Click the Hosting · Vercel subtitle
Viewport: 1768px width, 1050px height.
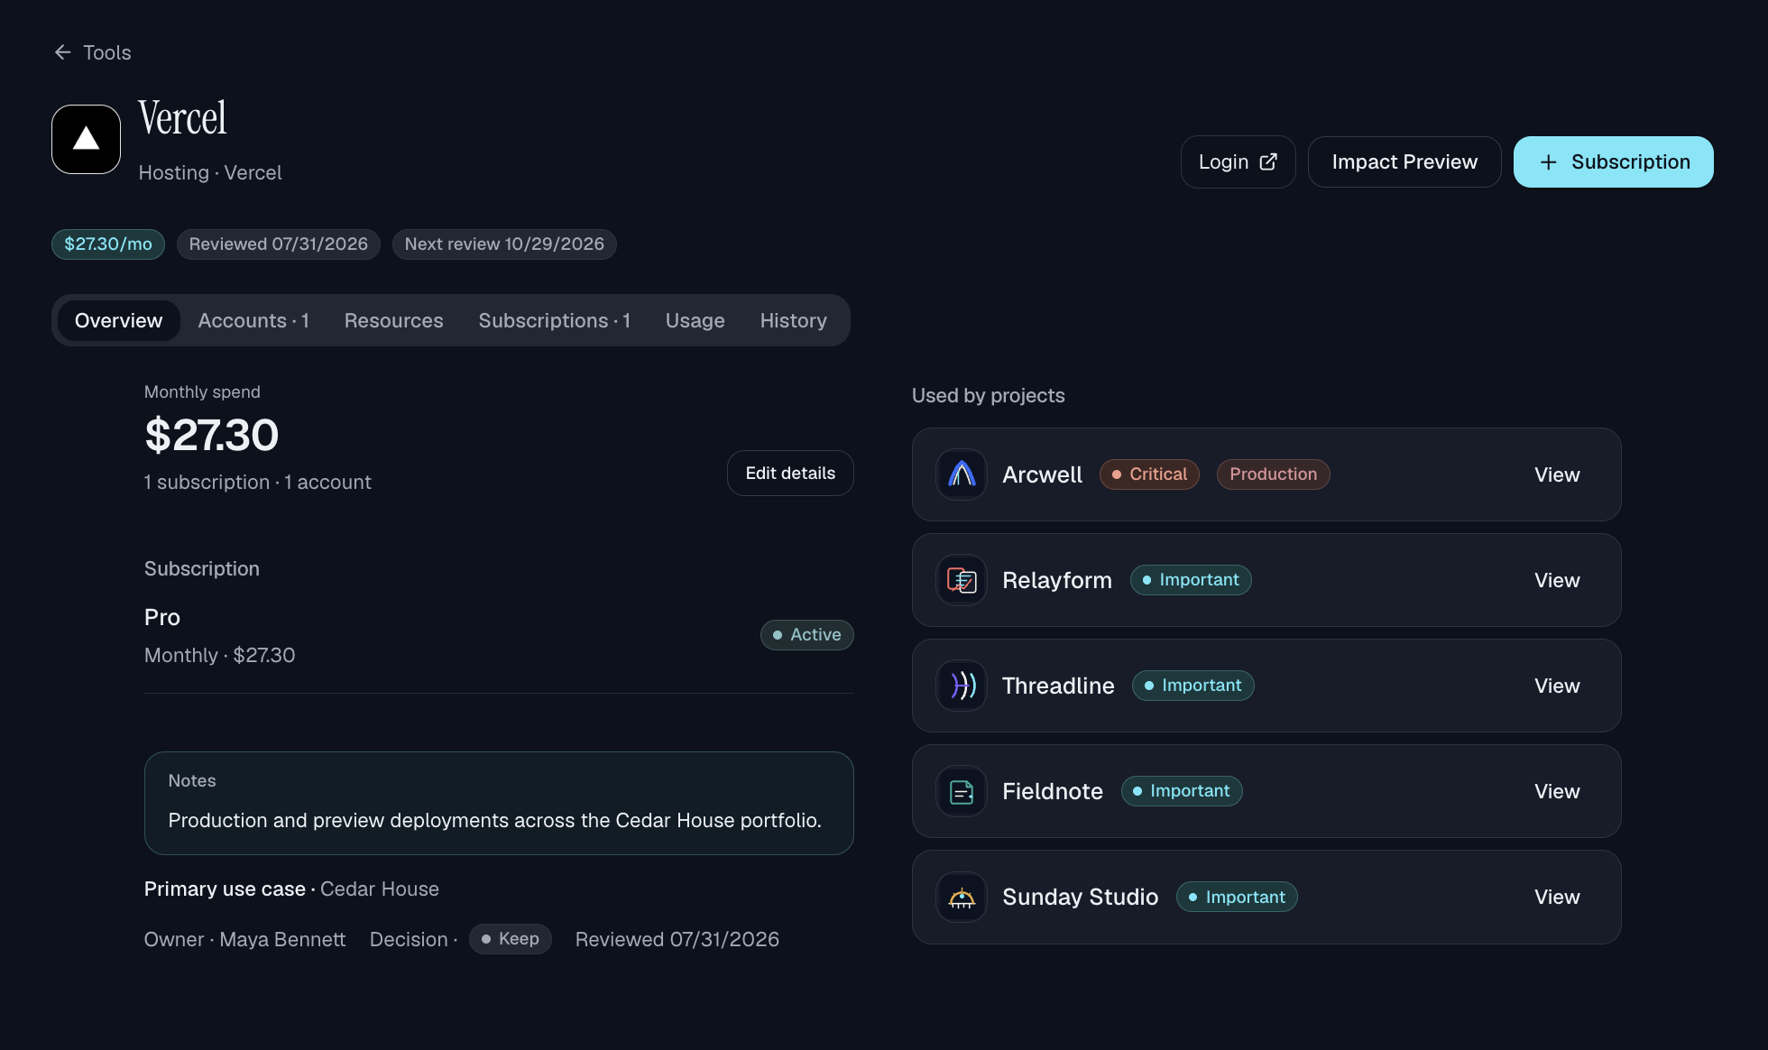point(210,172)
